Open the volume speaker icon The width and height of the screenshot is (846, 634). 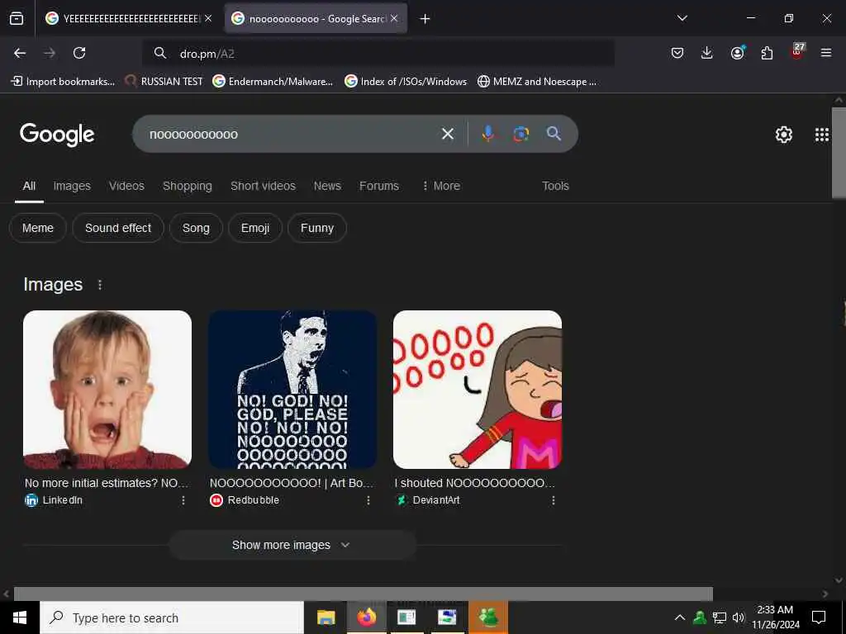(738, 617)
